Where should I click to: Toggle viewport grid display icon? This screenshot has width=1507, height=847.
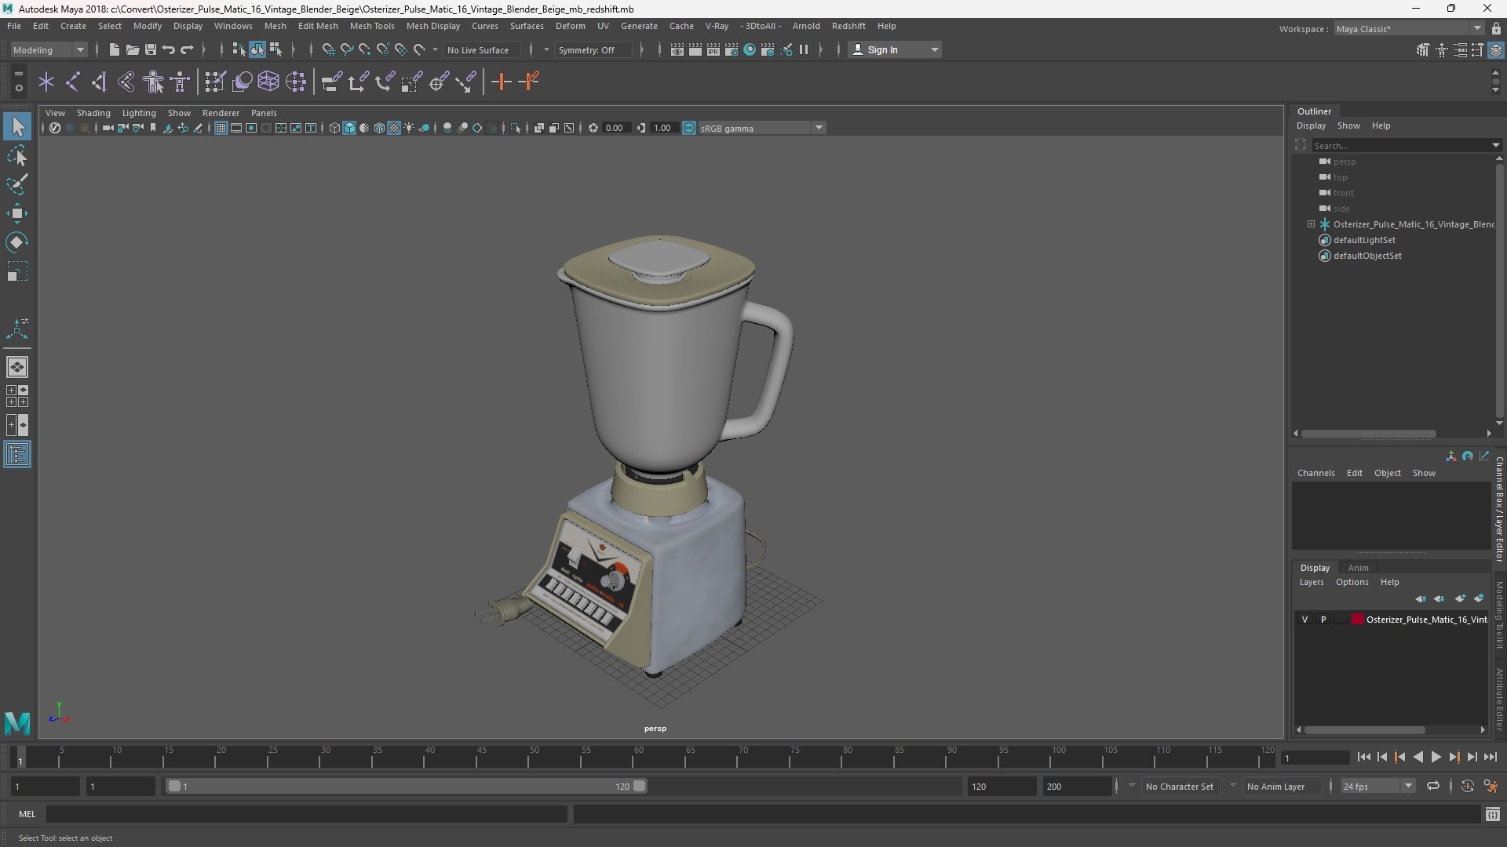[221, 128]
